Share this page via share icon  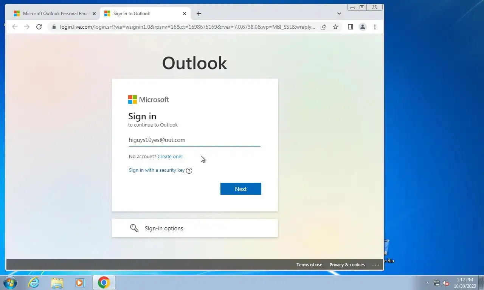pyautogui.click(x=323, y=27)
